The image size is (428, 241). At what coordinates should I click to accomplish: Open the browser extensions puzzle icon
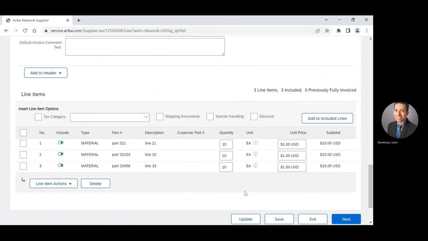tap(339, 30)
